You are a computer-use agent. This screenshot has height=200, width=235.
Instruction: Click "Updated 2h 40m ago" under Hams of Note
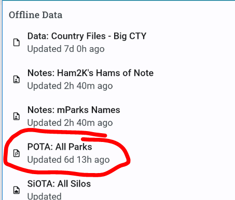click(70, 86)
